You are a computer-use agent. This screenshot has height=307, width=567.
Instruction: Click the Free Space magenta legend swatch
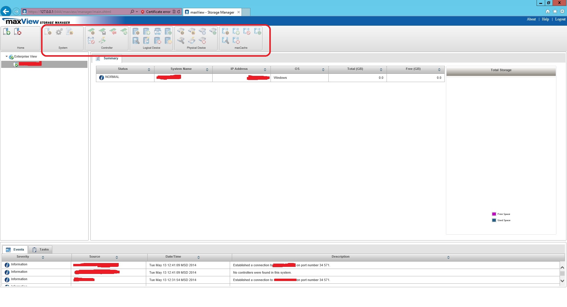click(x=494, y=214)
